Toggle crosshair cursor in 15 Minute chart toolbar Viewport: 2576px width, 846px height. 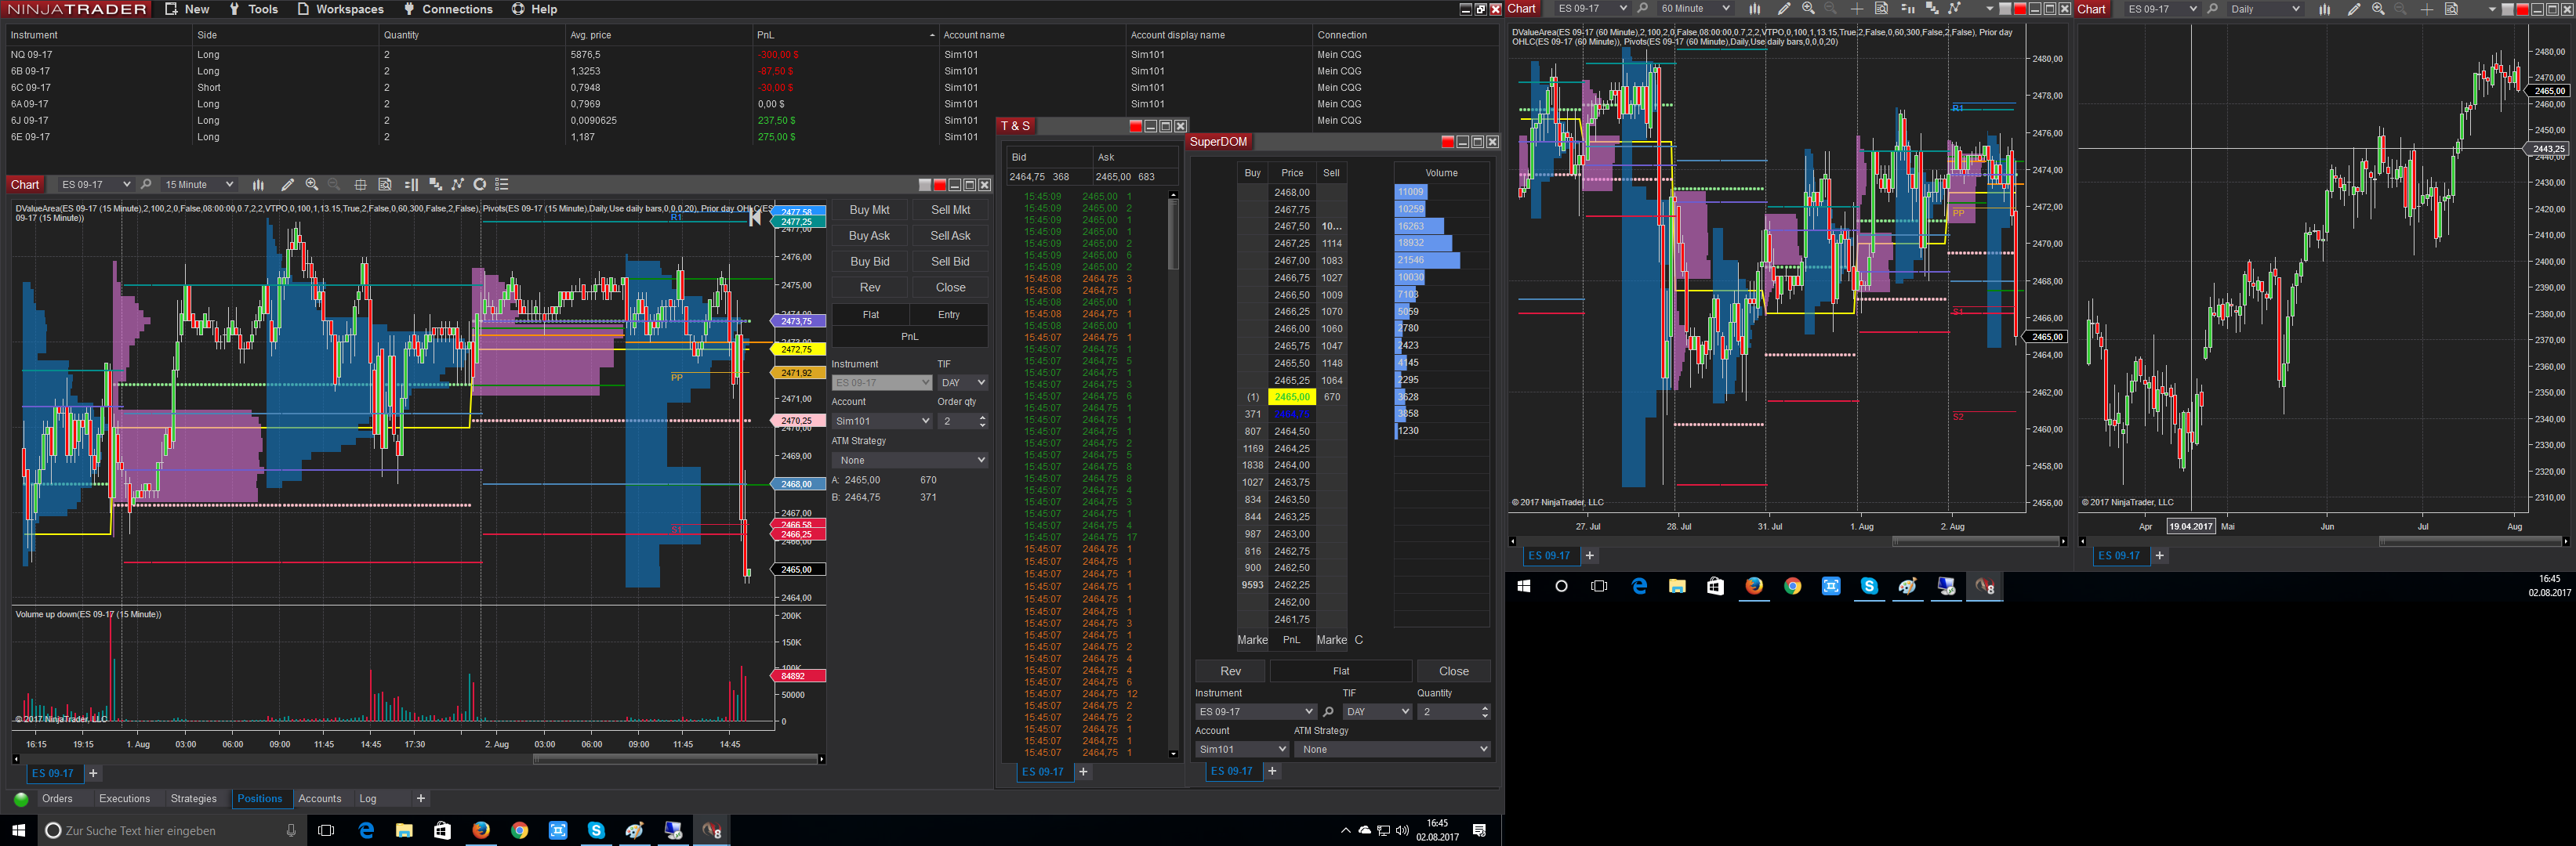[x=360, y=185]
